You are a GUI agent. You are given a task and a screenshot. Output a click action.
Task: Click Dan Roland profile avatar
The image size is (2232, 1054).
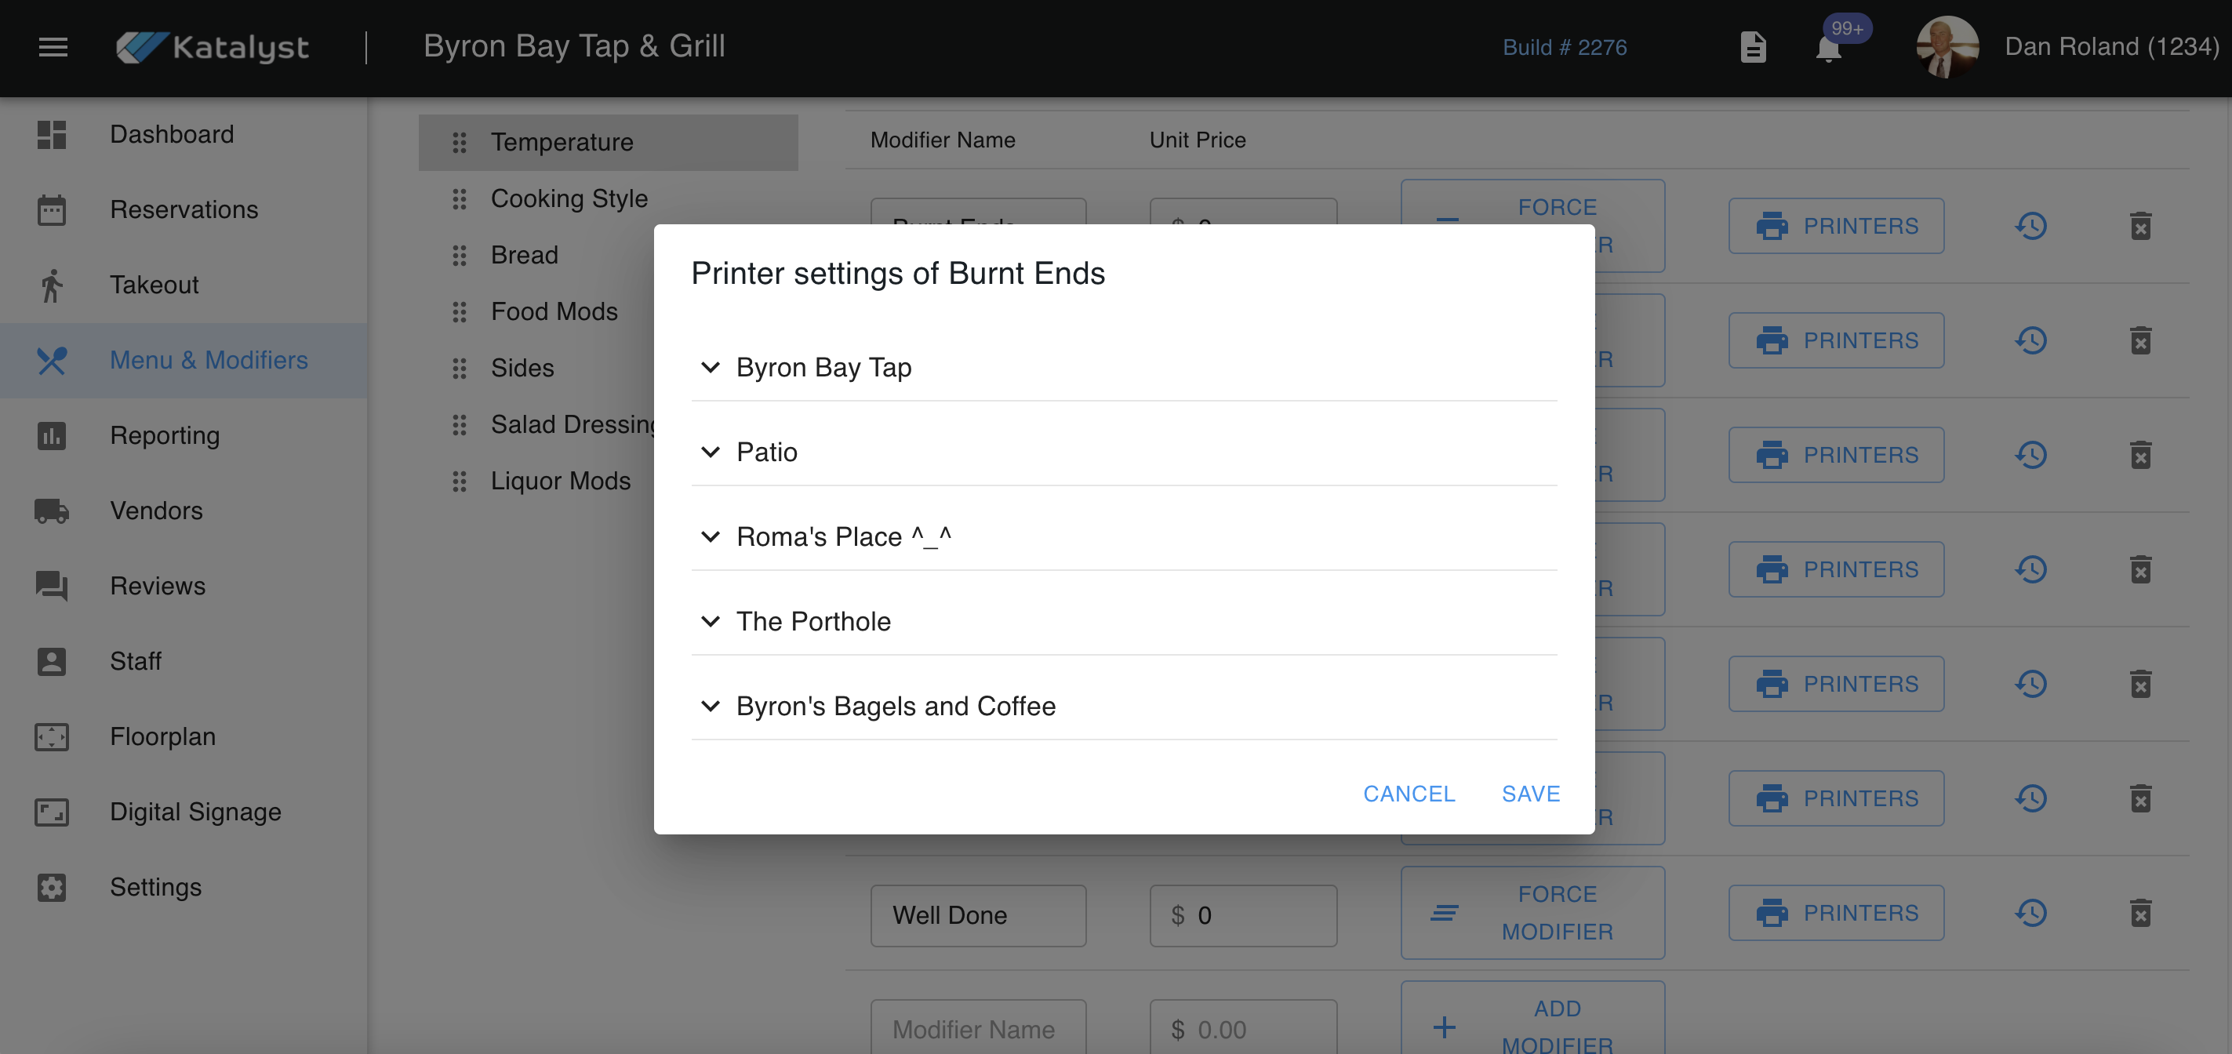(x=1947, y=47)
